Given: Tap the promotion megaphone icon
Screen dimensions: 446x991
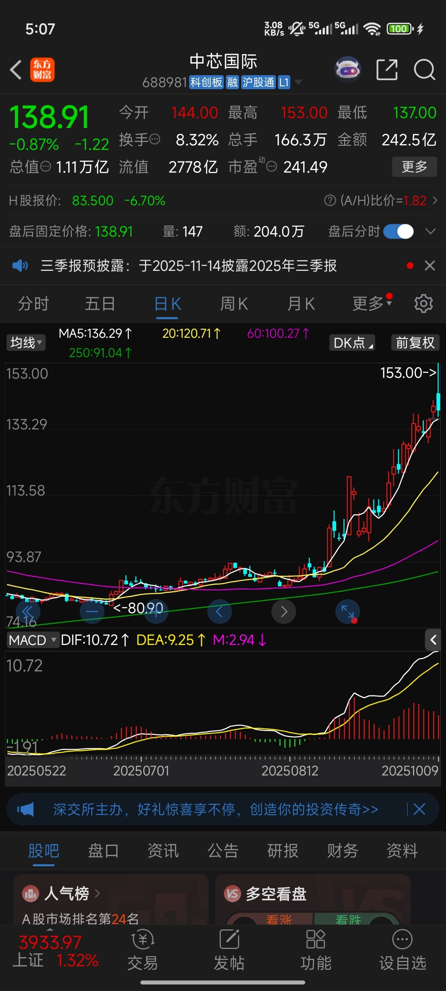Looking at the screenshot, I should click(x=26, y=809).
